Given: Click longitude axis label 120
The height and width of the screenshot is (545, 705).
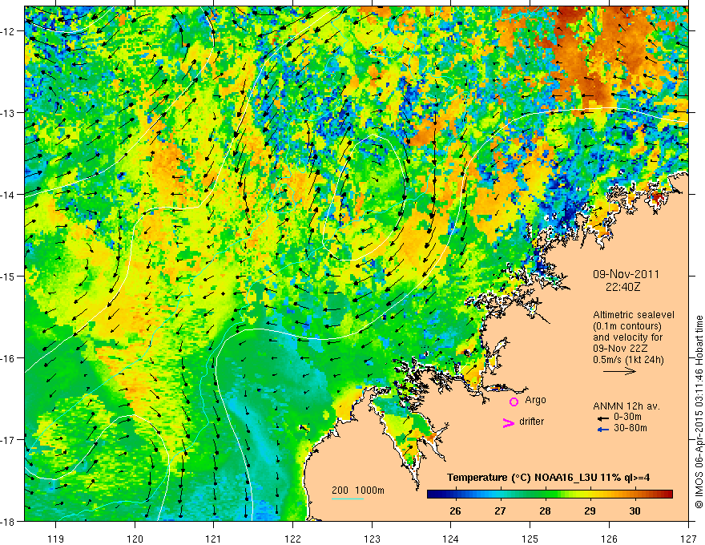Looking at the screenshot, I should point(135,539).
